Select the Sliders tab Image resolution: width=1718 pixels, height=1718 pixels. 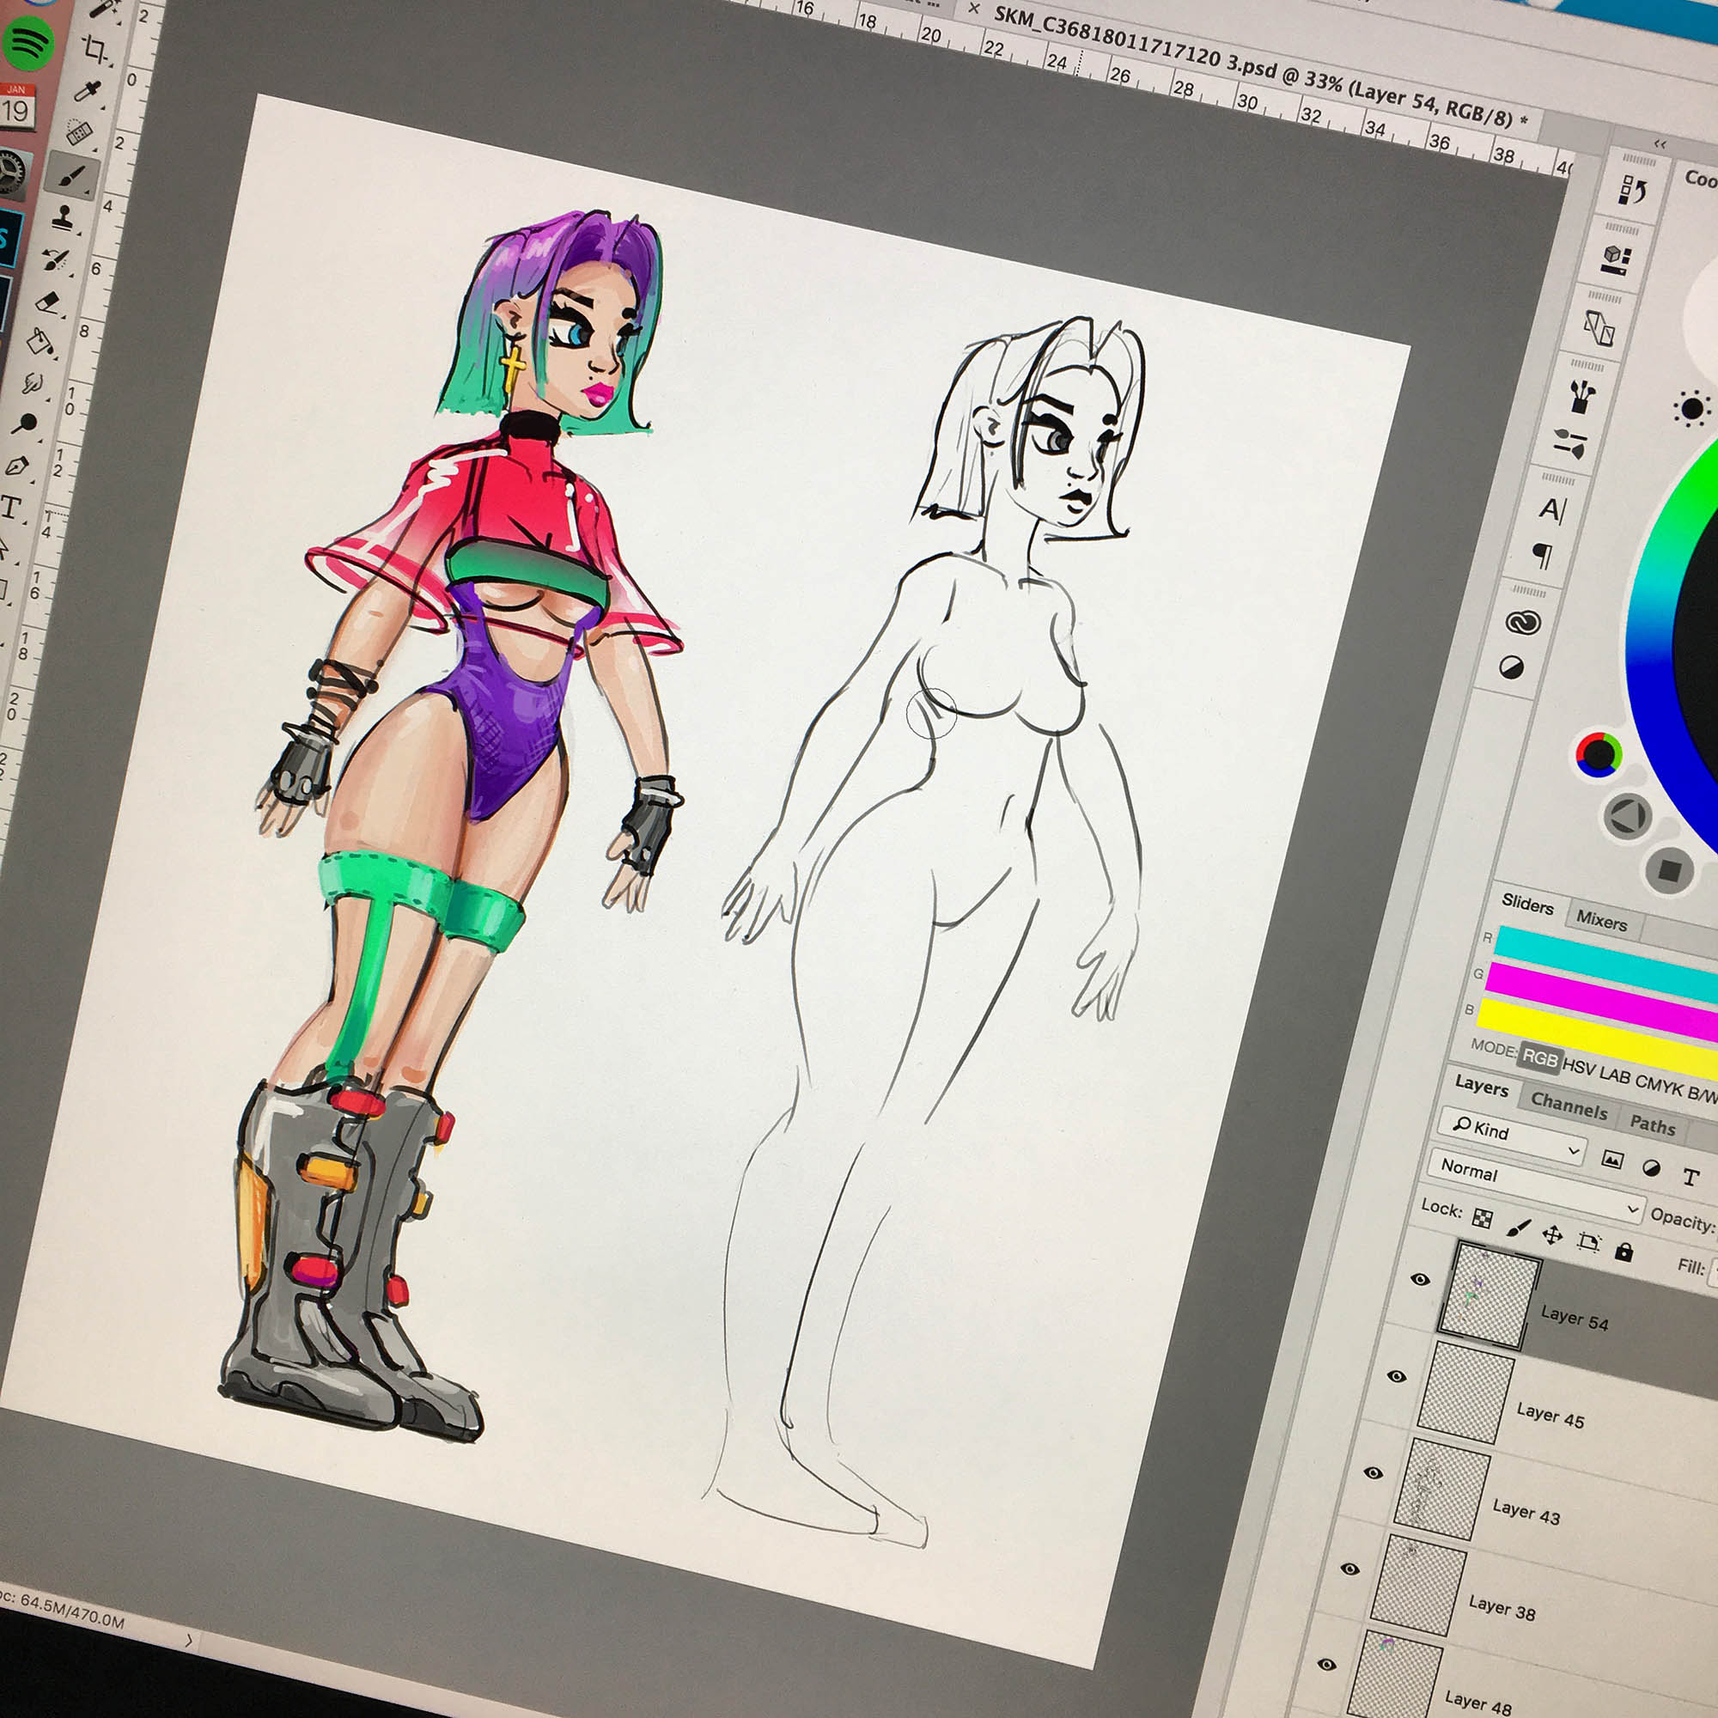coord(1526,904)
